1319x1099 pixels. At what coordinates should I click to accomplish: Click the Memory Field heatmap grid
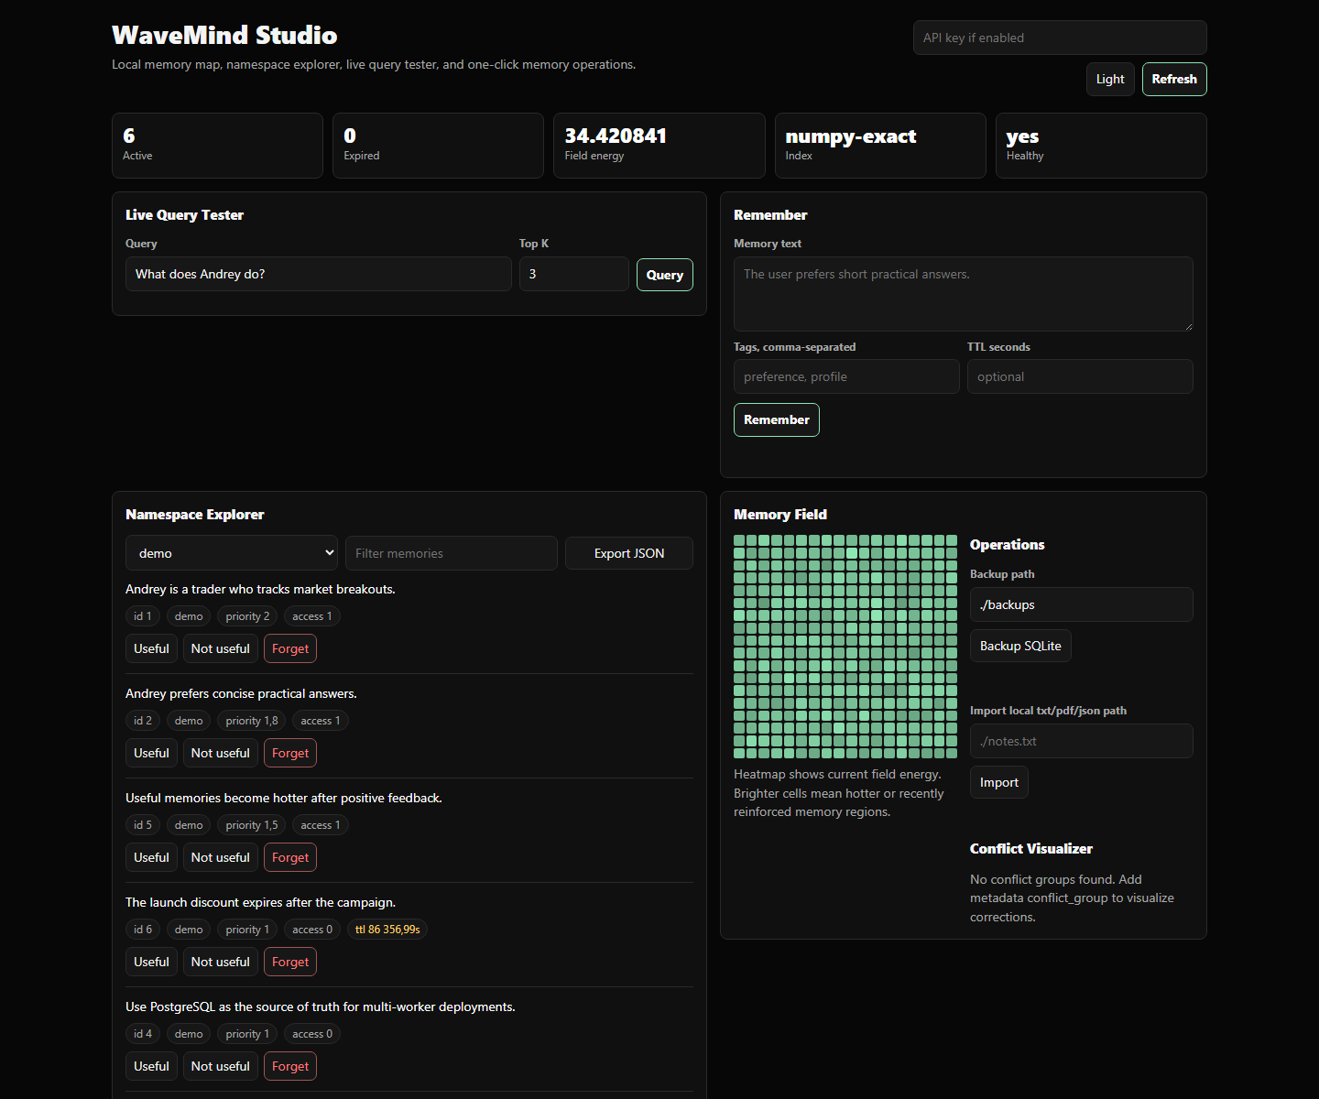tap(845, 647)
